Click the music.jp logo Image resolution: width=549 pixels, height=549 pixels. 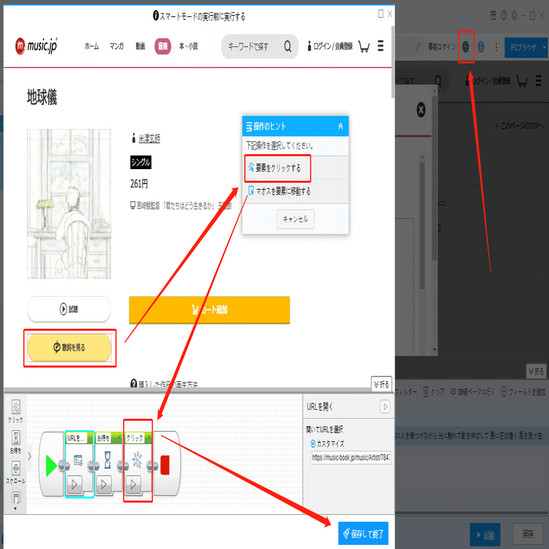click(36, 46)
